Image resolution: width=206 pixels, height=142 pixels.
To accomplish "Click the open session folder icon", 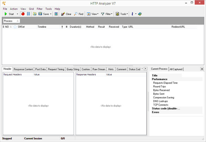I will 35,14.
